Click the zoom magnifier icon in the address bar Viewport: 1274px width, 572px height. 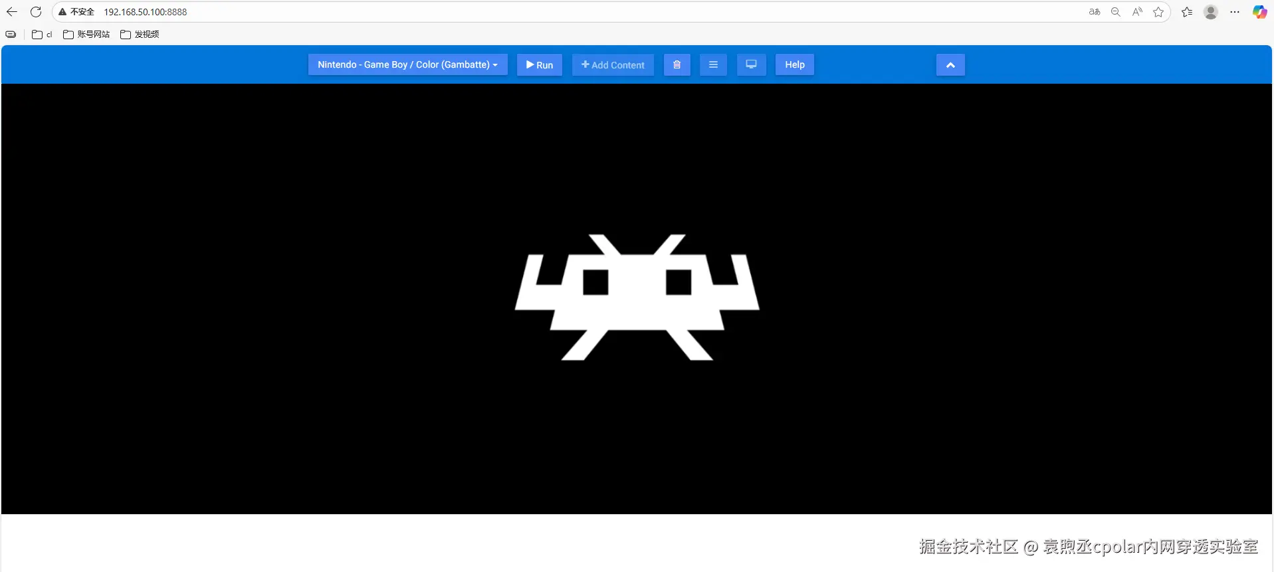tap(1116, 12)
